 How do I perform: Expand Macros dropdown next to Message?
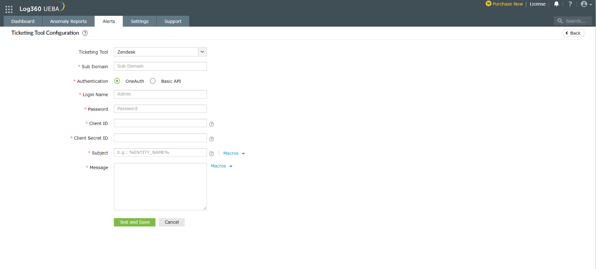click(222, 166)
